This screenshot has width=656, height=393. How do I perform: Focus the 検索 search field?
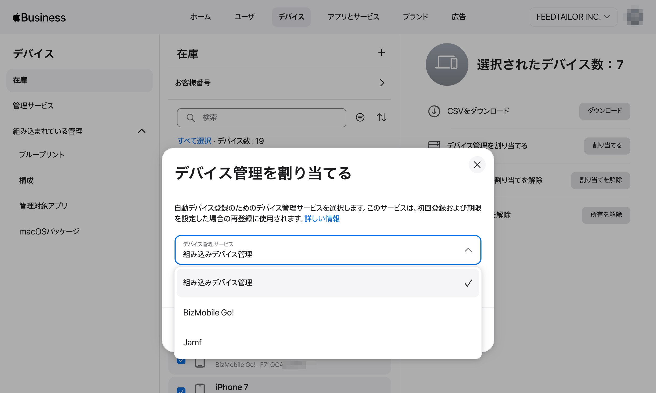coord(261,118)
